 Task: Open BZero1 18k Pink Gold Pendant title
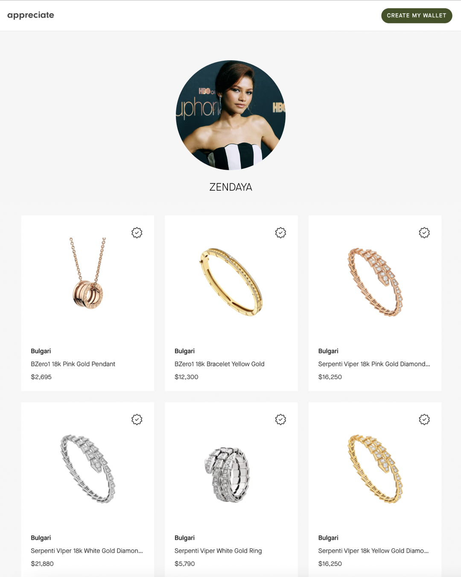(73, 364)
